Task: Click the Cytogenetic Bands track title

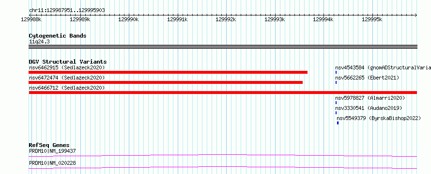Action: [x=58, y=36]
